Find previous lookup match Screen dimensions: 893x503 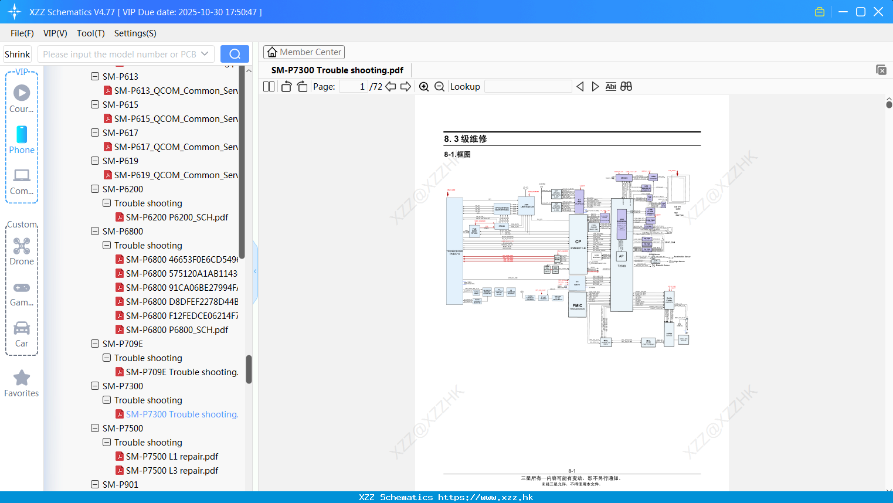point(580,86)
